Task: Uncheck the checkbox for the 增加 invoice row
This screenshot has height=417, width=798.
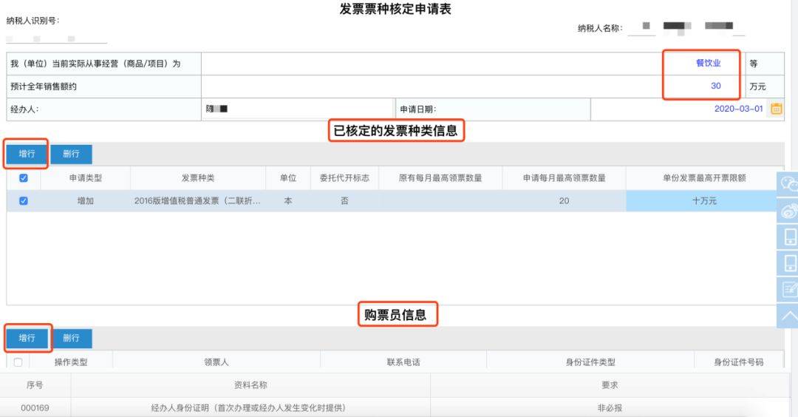Action: (24, 200)
